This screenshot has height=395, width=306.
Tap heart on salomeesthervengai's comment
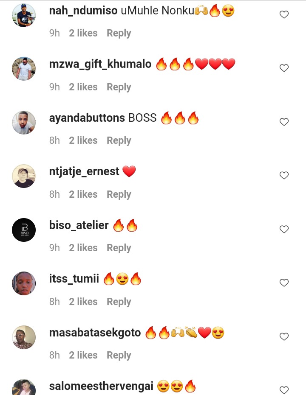click(284, 390)
